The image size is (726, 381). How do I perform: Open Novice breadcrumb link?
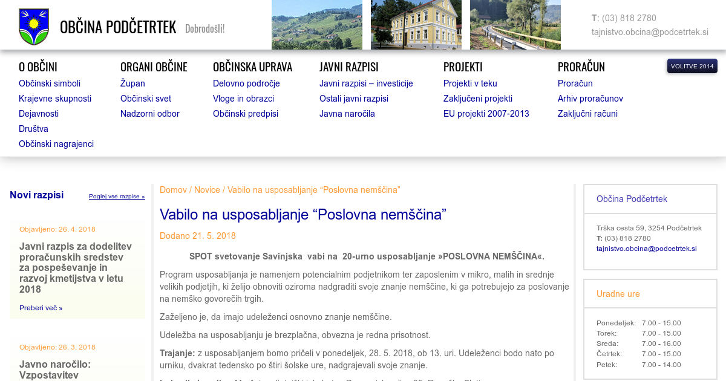tap(207, 190)
